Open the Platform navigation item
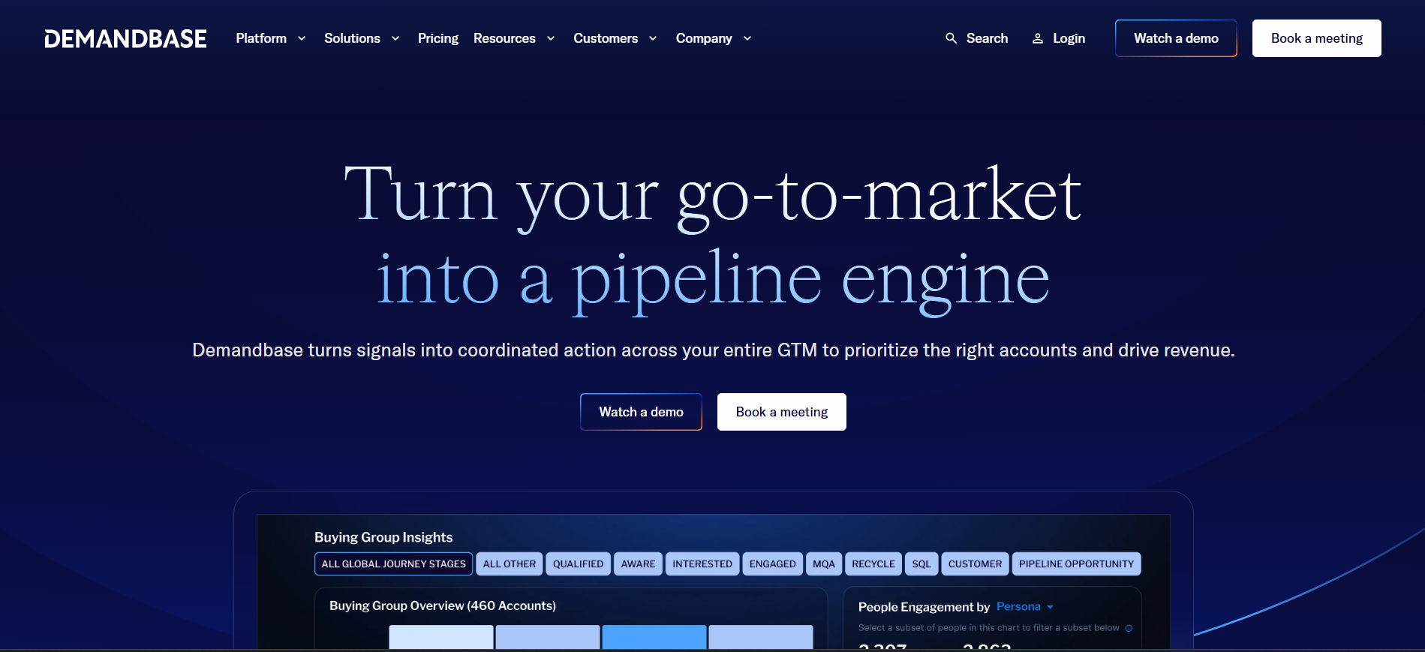The height and width of the screenshot is (652, 1425). (x=261, y=38)
